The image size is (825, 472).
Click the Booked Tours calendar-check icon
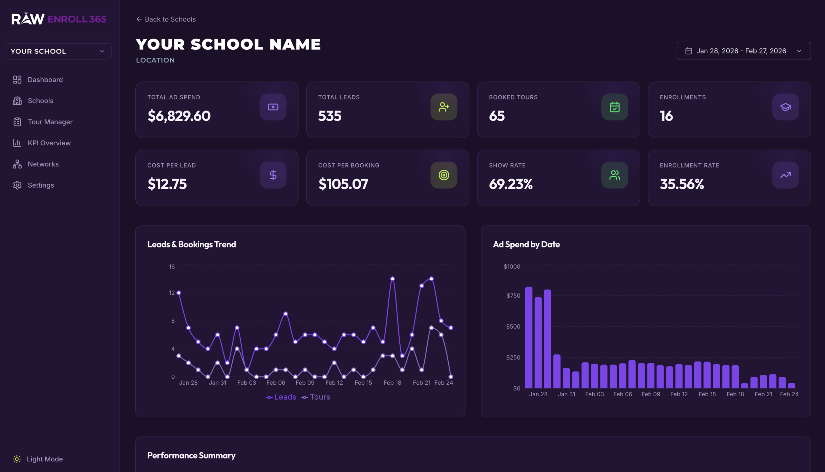coord(614,107)
